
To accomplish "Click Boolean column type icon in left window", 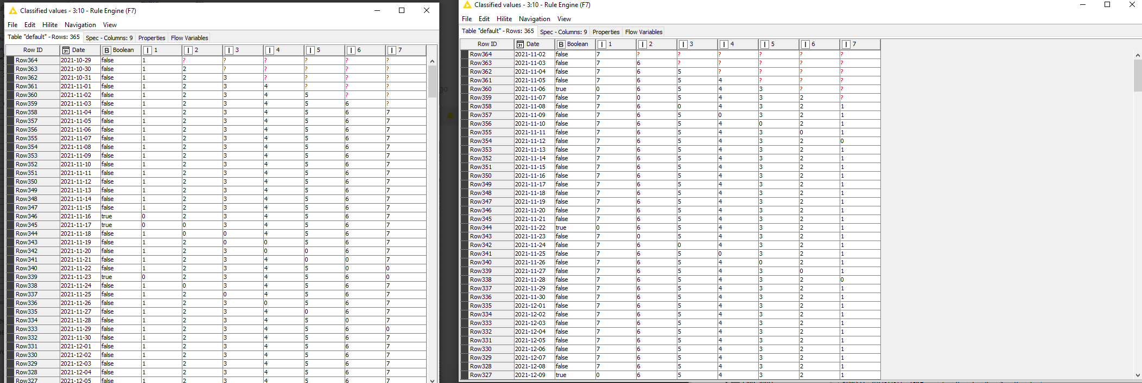I will pos(106,50).
